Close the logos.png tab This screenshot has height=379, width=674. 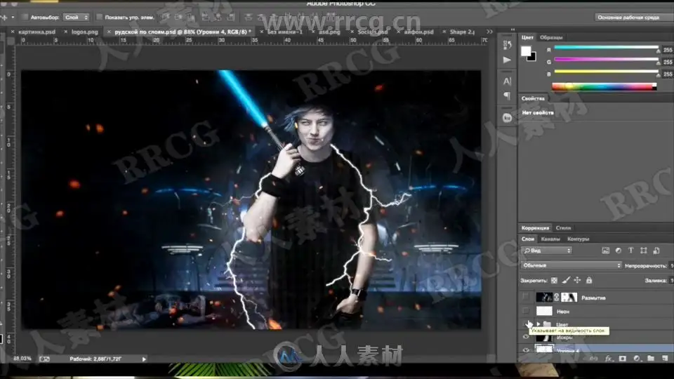pos(65,32)
